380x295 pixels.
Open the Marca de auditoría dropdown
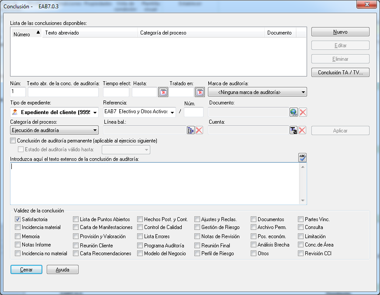coord(257,92)
